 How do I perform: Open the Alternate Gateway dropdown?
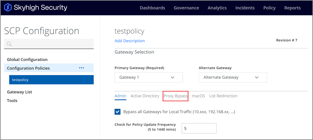(x=233, y=77)
